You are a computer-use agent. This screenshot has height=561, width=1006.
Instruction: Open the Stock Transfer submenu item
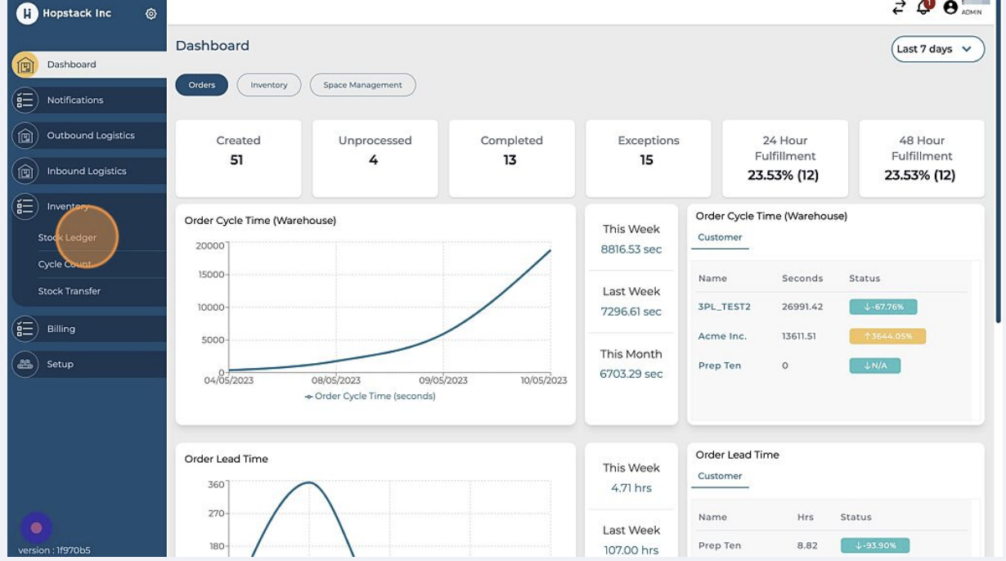point(70,291)
